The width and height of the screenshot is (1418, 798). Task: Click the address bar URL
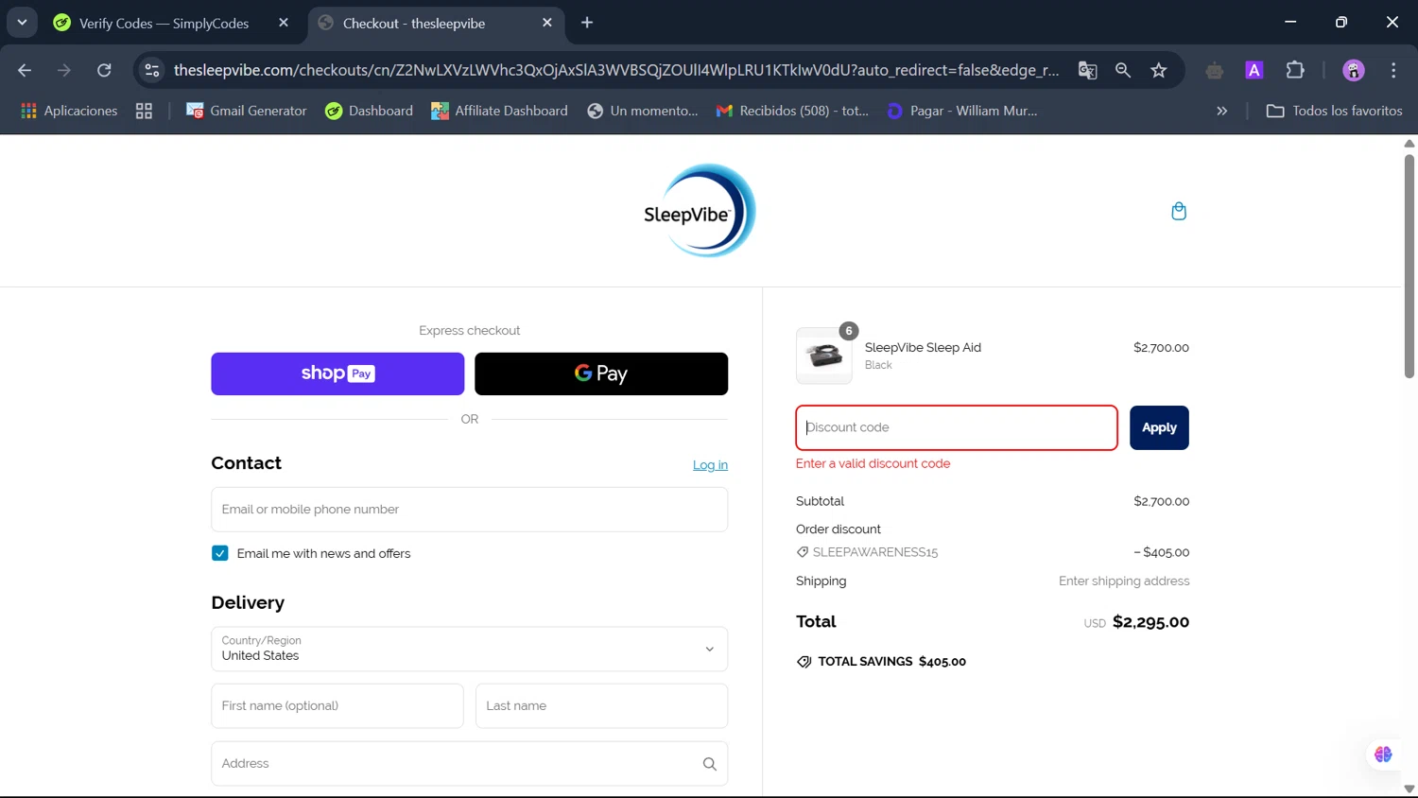click(x=616, y=70)
